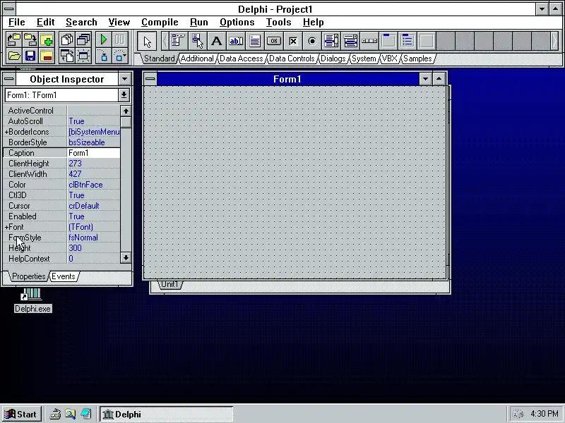565x423 pixels.
Task: Select the Edit box component
Action: [236, 41]
